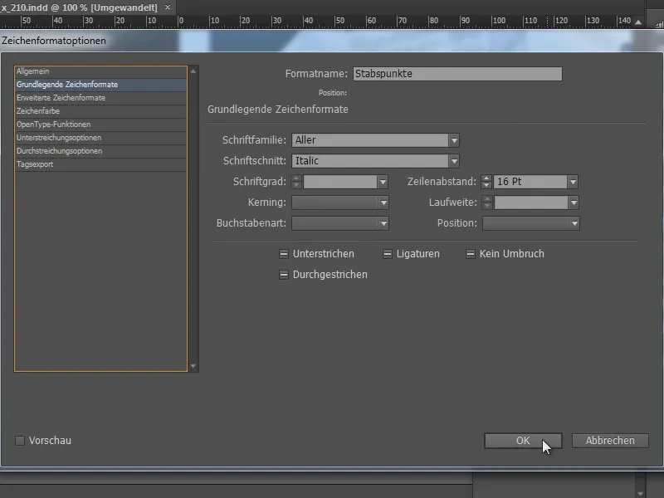Screen dimensions: 664x498
Task: Open the Tagsexport category
Action: click(100, 164)
